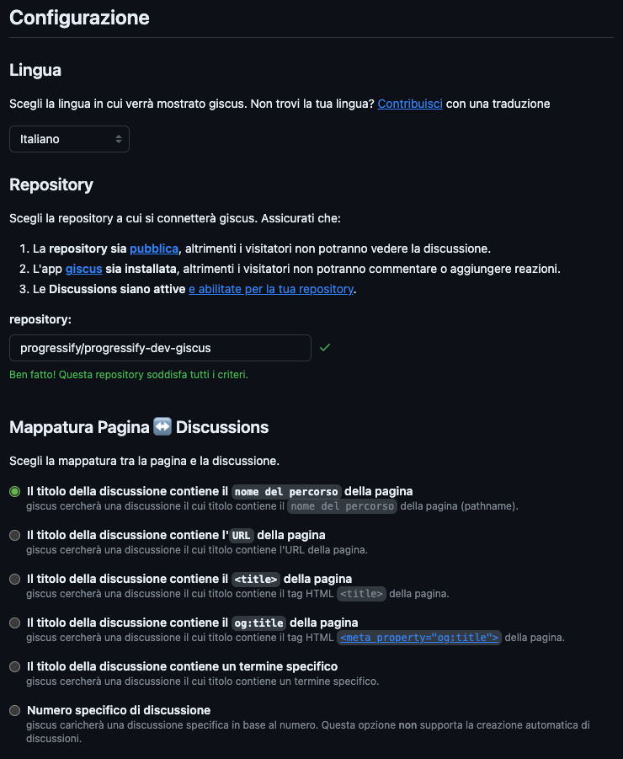
Task: Open the pubblica repository link
Action: click(154, 249)
